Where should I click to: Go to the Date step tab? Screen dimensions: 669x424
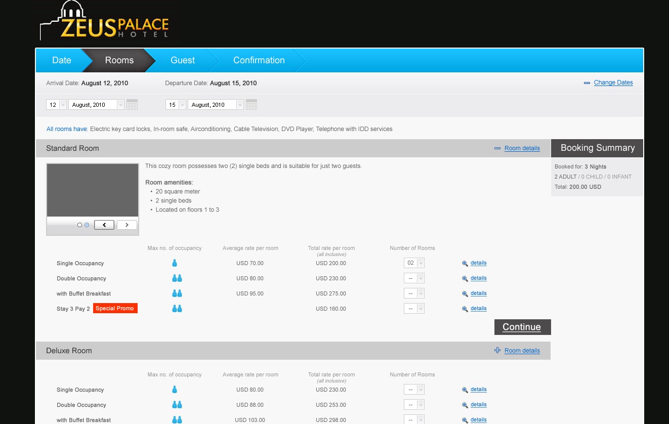coord(62,60)
